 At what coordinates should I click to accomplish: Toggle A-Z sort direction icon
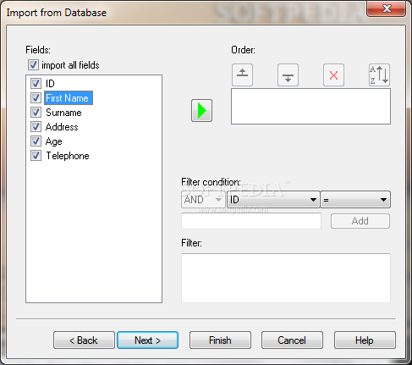(379, 75)
